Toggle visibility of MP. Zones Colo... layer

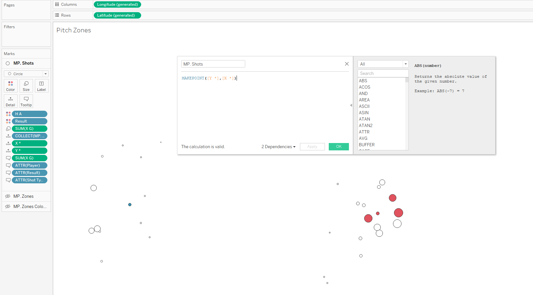coord(8,206)
